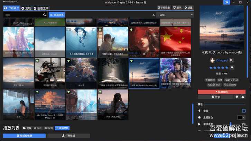Click 显示 display monitor button
This screenshot has height=141, width=251.
pos(177,8)
